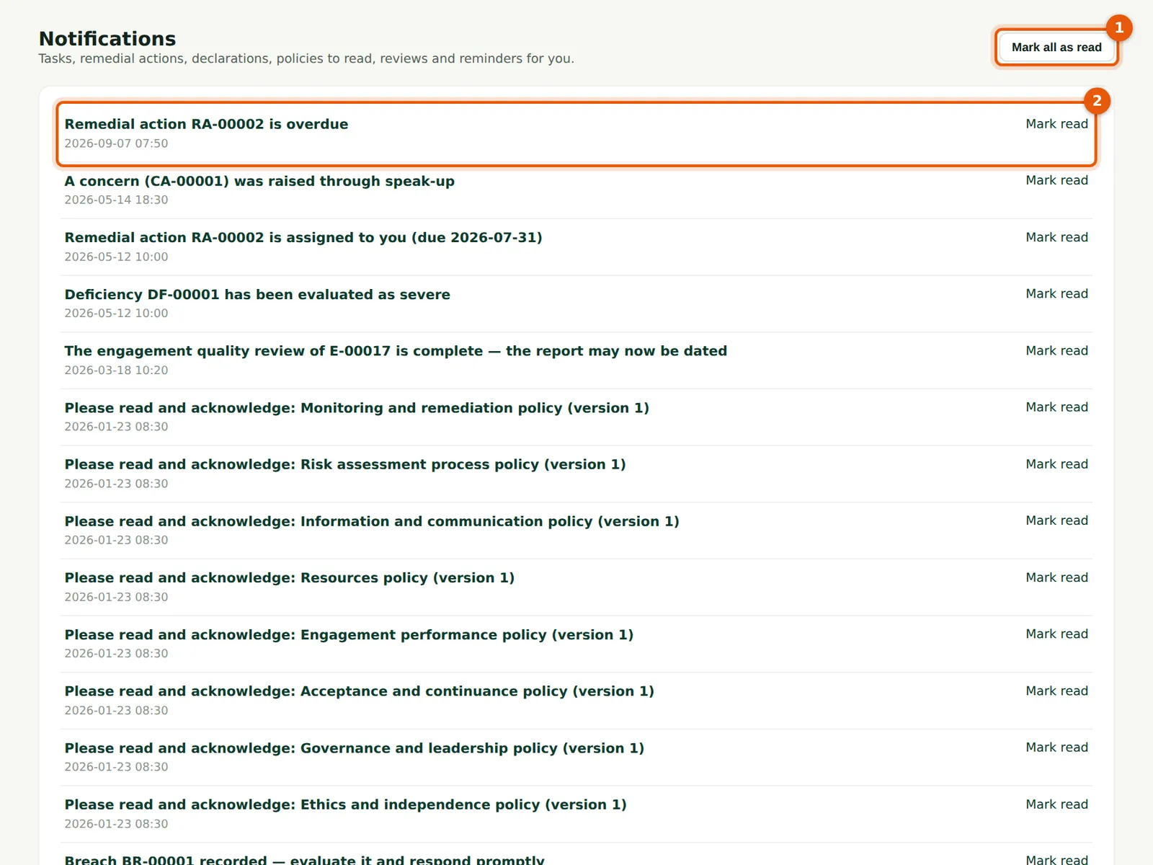Open the Engagement performance policy notification

coord(349,635)
